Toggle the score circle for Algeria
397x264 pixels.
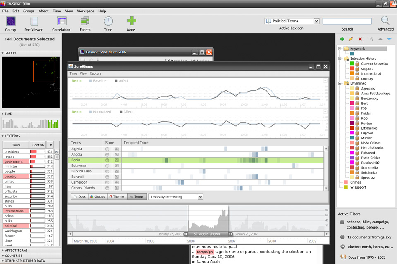point(108,149)
